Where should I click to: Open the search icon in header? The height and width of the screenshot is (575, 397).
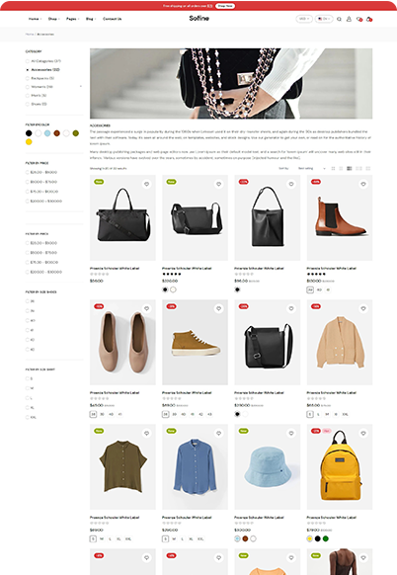click(339, 19)
